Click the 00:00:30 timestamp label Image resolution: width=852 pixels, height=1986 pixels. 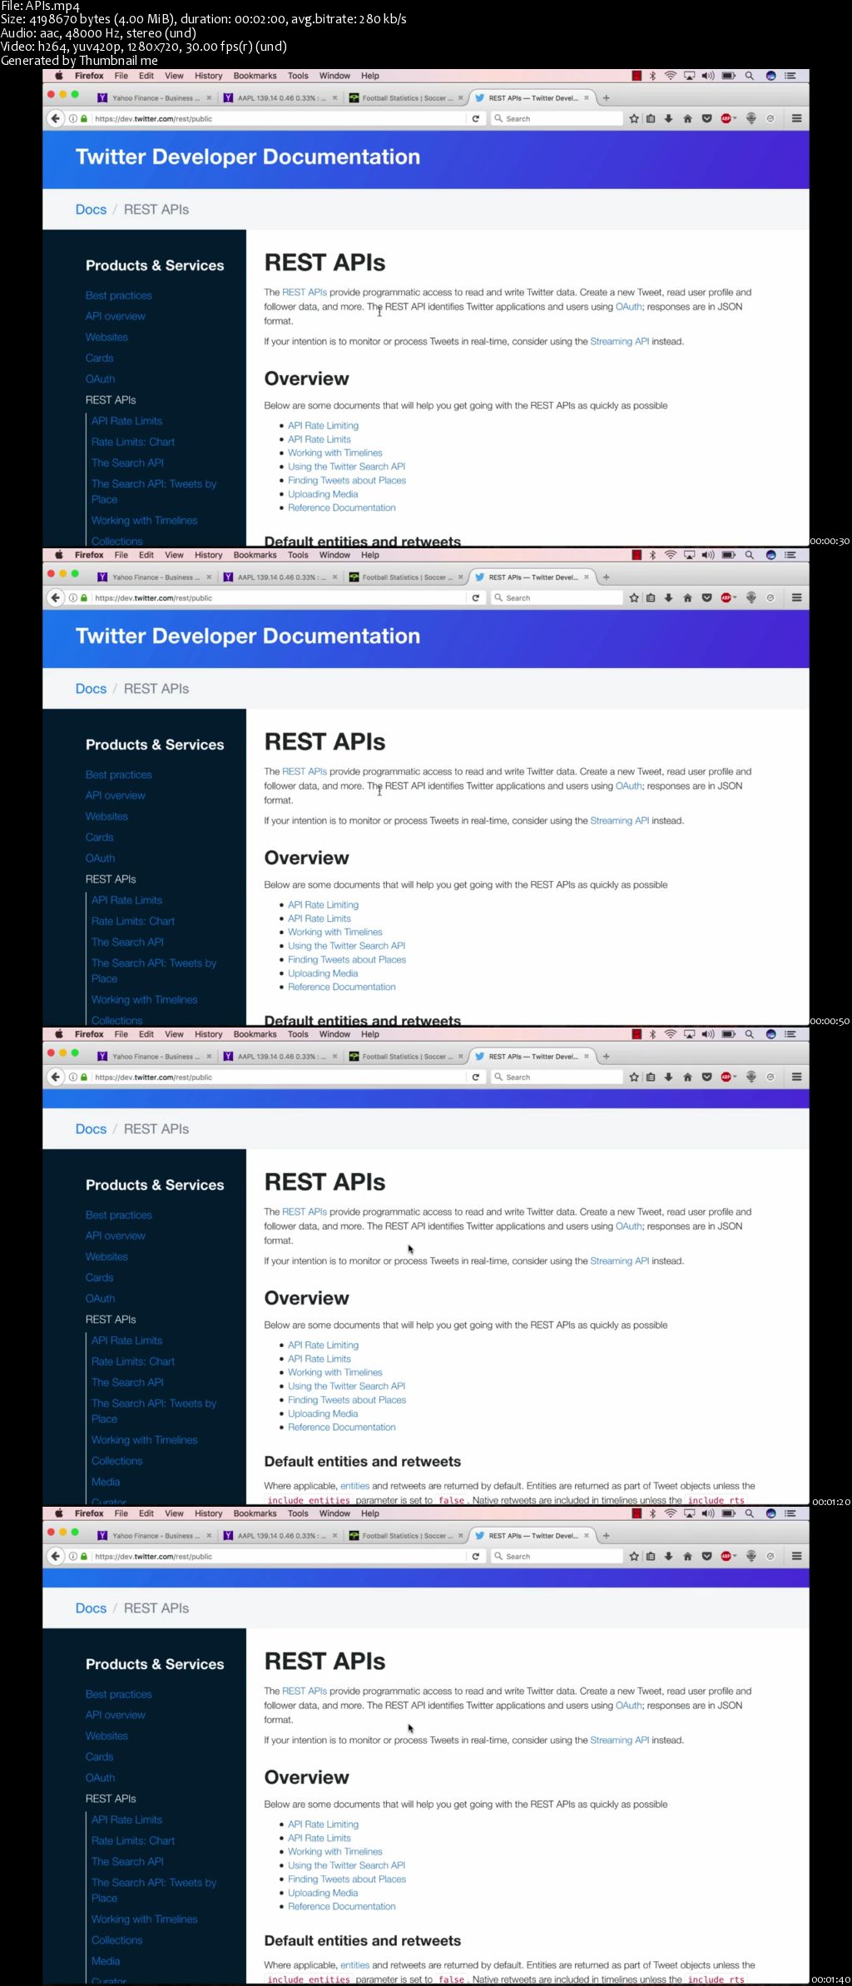[x=830, y=542]
